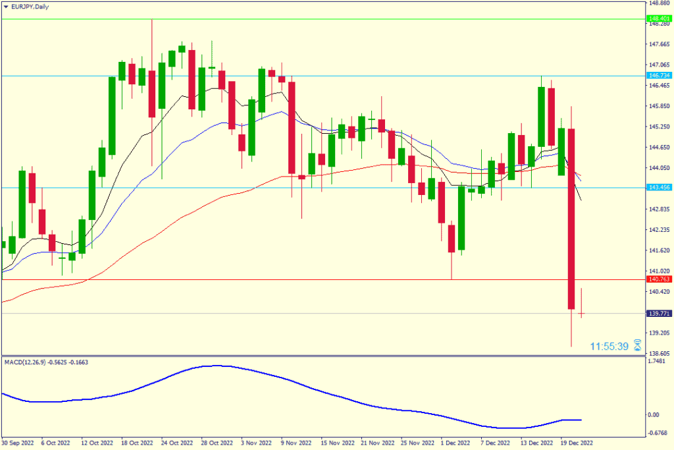Click the 0.00 MACD zero level label
The width and height of the screenshot is (674, 450).
tap(654, 414)
